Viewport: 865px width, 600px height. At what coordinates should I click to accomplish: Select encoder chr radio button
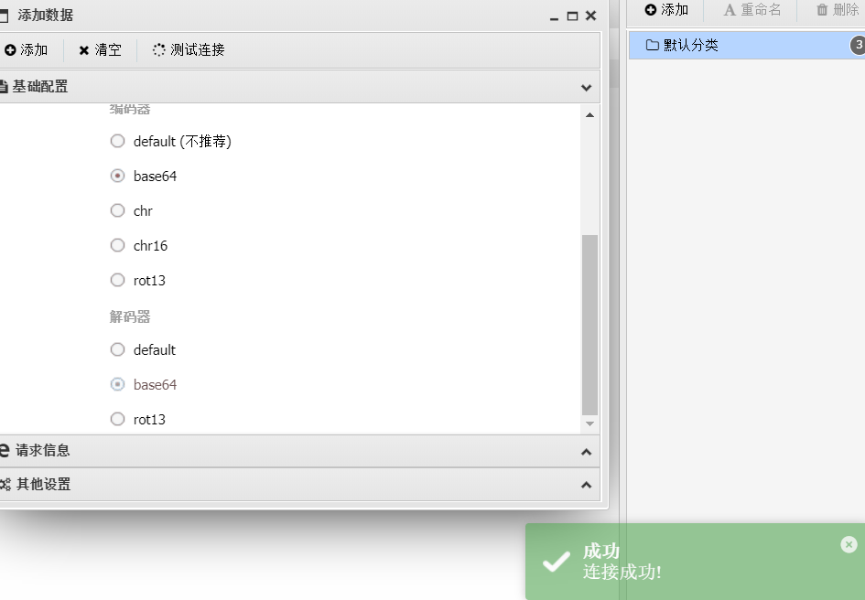pyautogui.click(x=117, y=210)
